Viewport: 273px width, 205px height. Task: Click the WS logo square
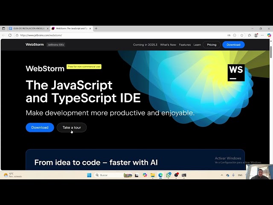[236, 73]
